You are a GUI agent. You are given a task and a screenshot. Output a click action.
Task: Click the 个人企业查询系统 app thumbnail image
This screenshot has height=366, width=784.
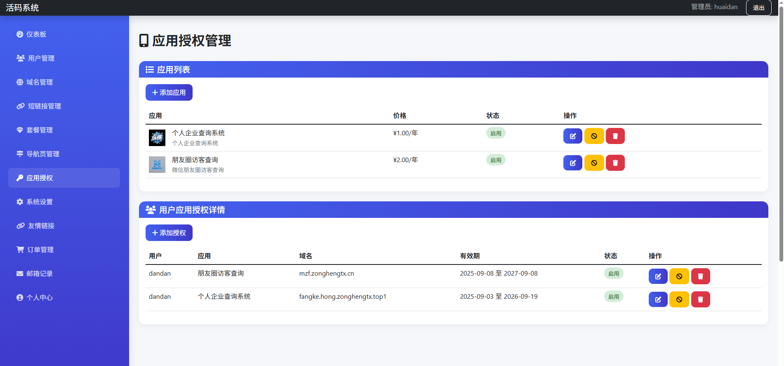point(157,138)
